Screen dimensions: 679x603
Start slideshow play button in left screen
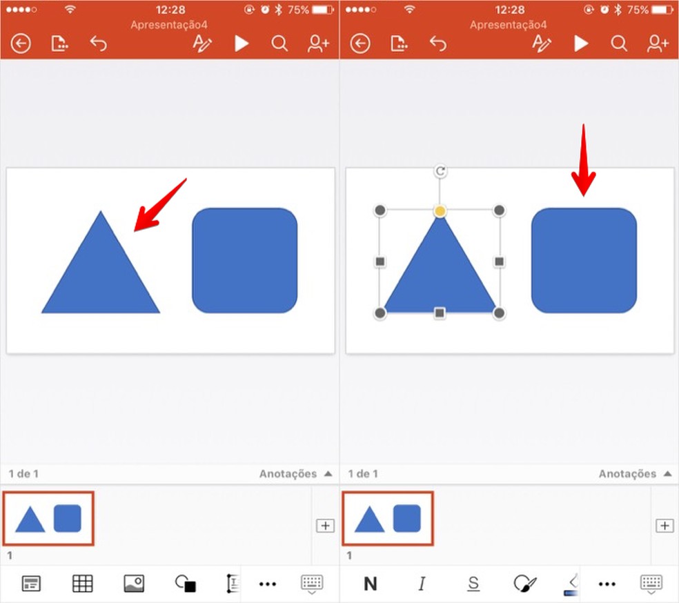click(242, 43)
